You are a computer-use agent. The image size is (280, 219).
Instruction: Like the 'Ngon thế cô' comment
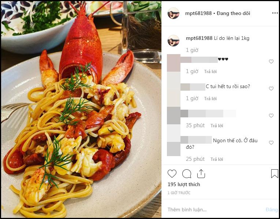pos(271,143)
